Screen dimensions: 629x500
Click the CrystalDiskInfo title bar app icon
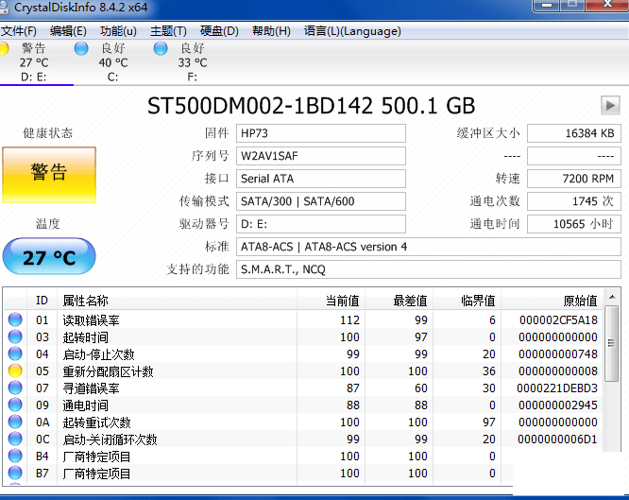[x=4, y=8]
